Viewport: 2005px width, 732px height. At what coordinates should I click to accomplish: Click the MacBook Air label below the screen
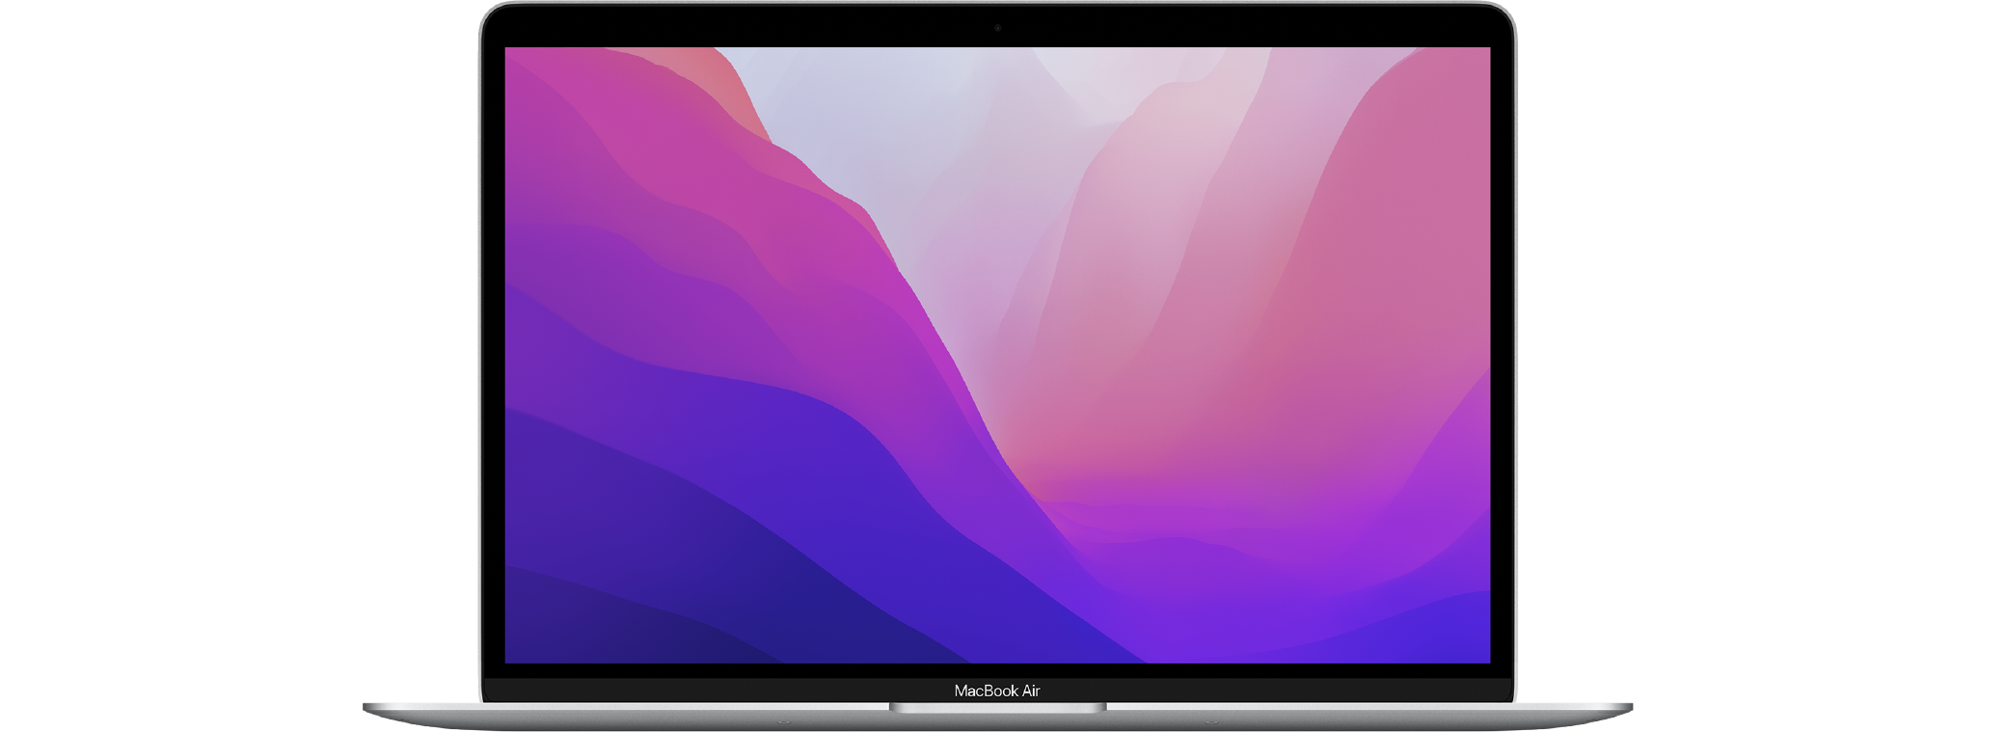coord(997,691)
